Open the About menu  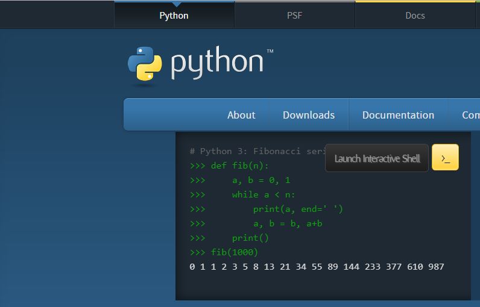241,115
